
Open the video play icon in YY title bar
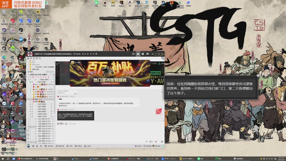tap(133, 54)
